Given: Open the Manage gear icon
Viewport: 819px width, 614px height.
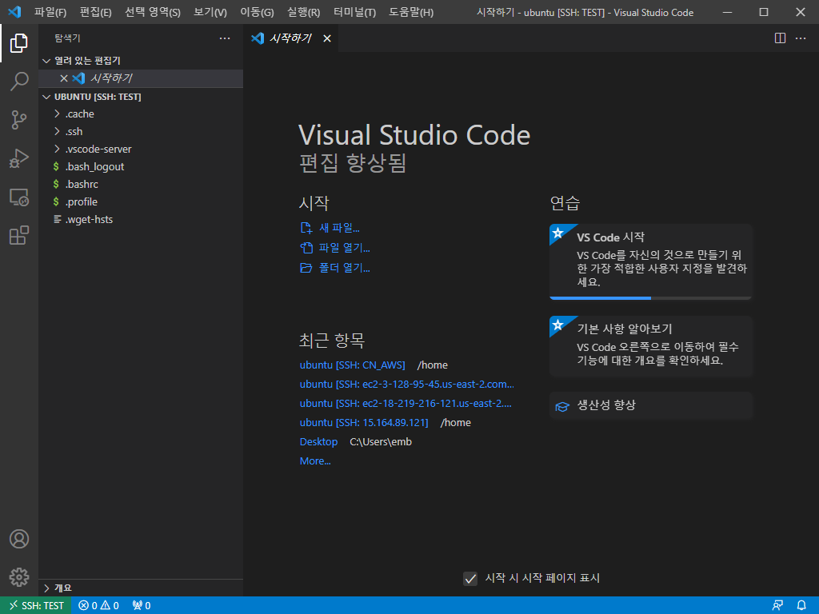Looking at the screenshot, I should tap(19, 577).
